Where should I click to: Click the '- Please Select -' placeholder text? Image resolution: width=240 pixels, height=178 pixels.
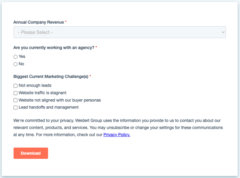pos(35,32)
